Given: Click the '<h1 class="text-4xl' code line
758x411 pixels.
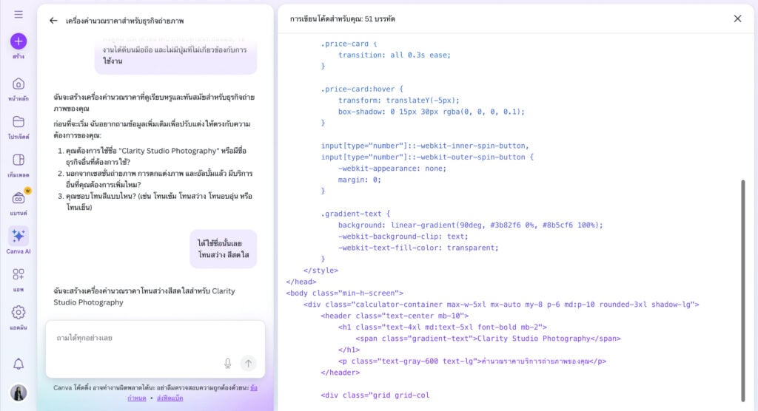Looking at the screenshot, I should [x=443, y=327].
